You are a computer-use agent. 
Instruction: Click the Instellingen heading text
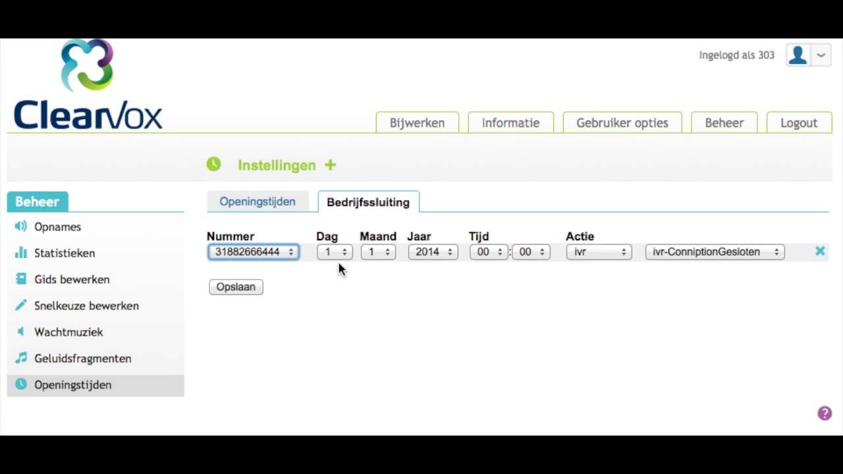(277, 165)
